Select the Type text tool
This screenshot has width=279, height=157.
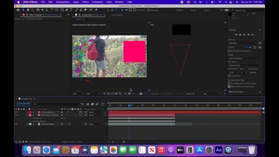click(x=71, y=10)
